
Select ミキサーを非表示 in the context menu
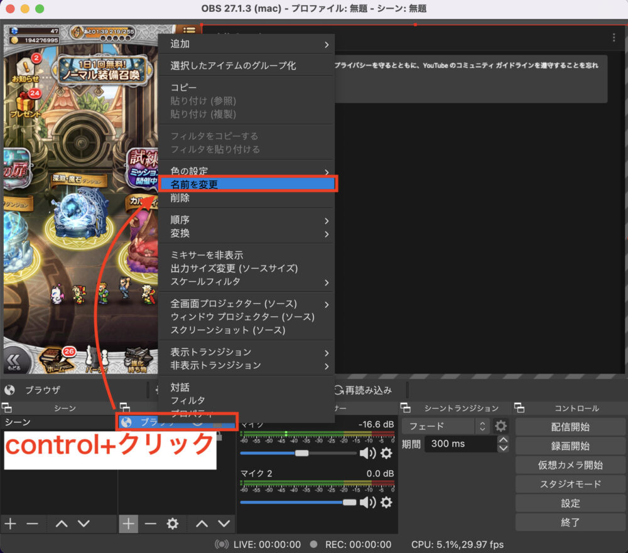tap(247, 255)
